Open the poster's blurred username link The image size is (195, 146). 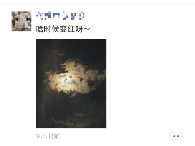(x=60, y=16)
